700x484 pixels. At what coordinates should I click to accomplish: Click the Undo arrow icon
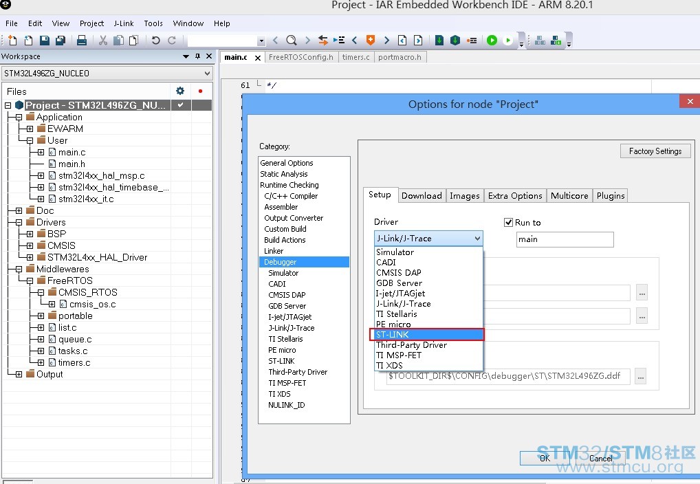click(156, 40)
